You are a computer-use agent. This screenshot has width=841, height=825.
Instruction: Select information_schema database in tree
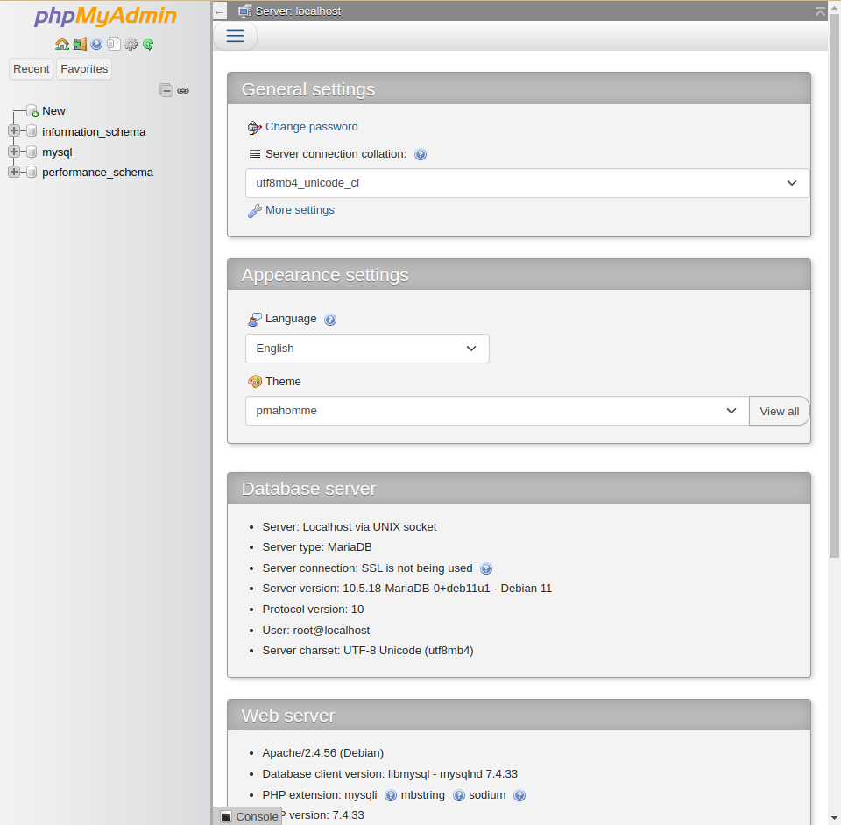pos(94,132)
